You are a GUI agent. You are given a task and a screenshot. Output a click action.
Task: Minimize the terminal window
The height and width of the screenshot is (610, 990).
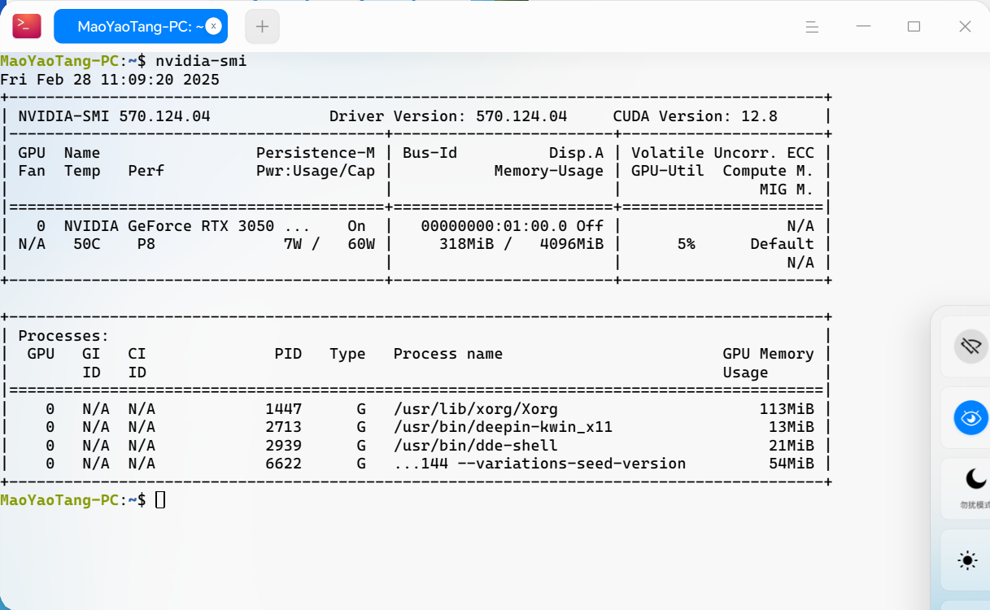(863, 27)
